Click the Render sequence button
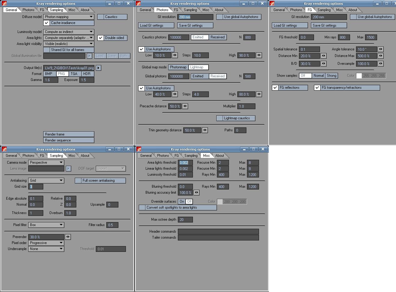The width and height of the screenshot is (396, 292). 69,140
